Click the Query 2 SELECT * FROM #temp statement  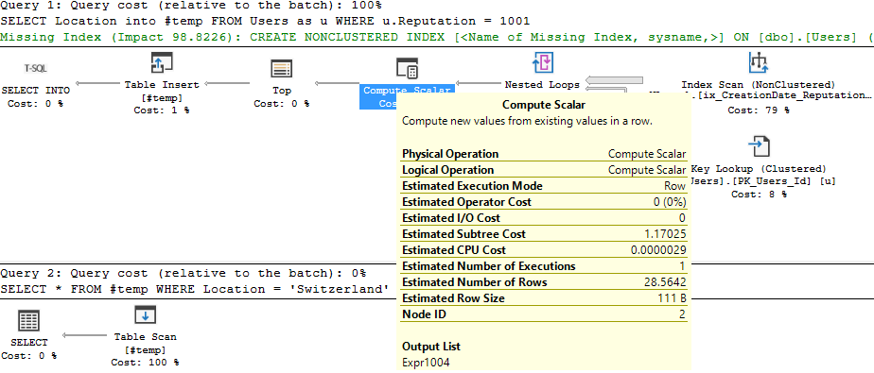[195, 290]
